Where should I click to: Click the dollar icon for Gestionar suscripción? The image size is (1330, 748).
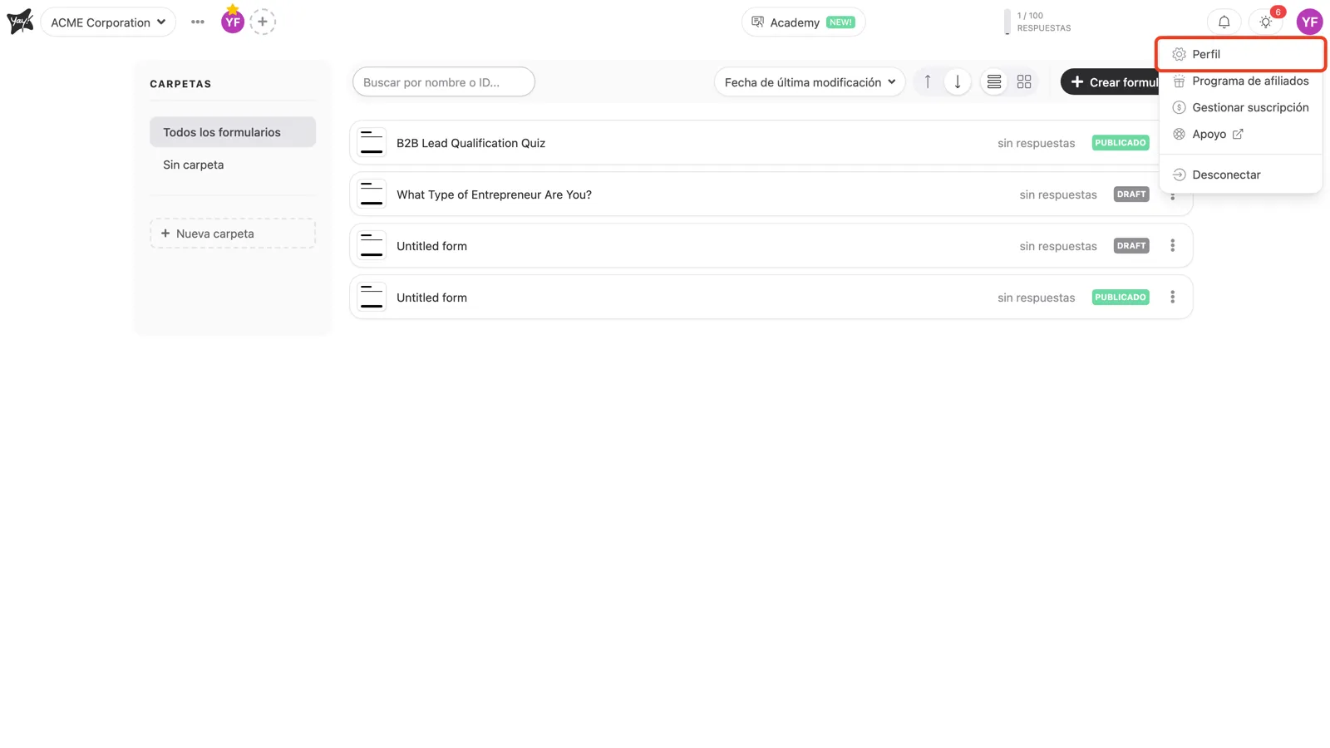(1179, 107)
